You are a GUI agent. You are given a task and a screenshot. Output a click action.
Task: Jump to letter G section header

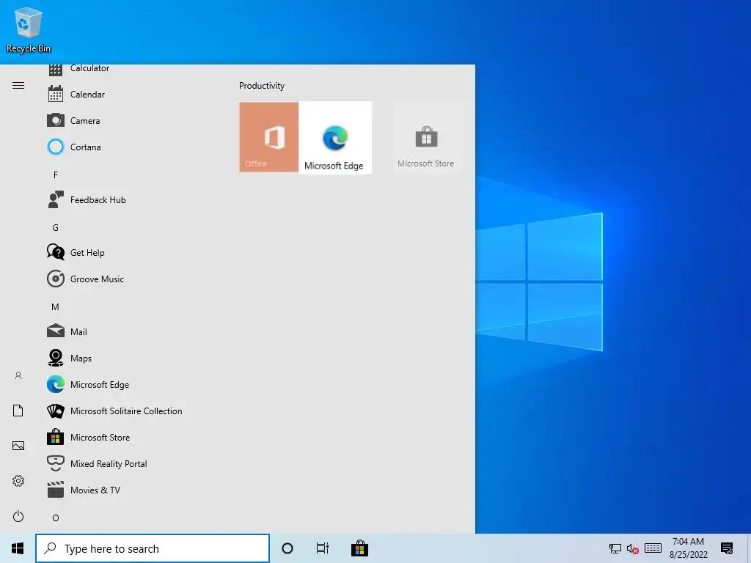(x=56, y=227)
